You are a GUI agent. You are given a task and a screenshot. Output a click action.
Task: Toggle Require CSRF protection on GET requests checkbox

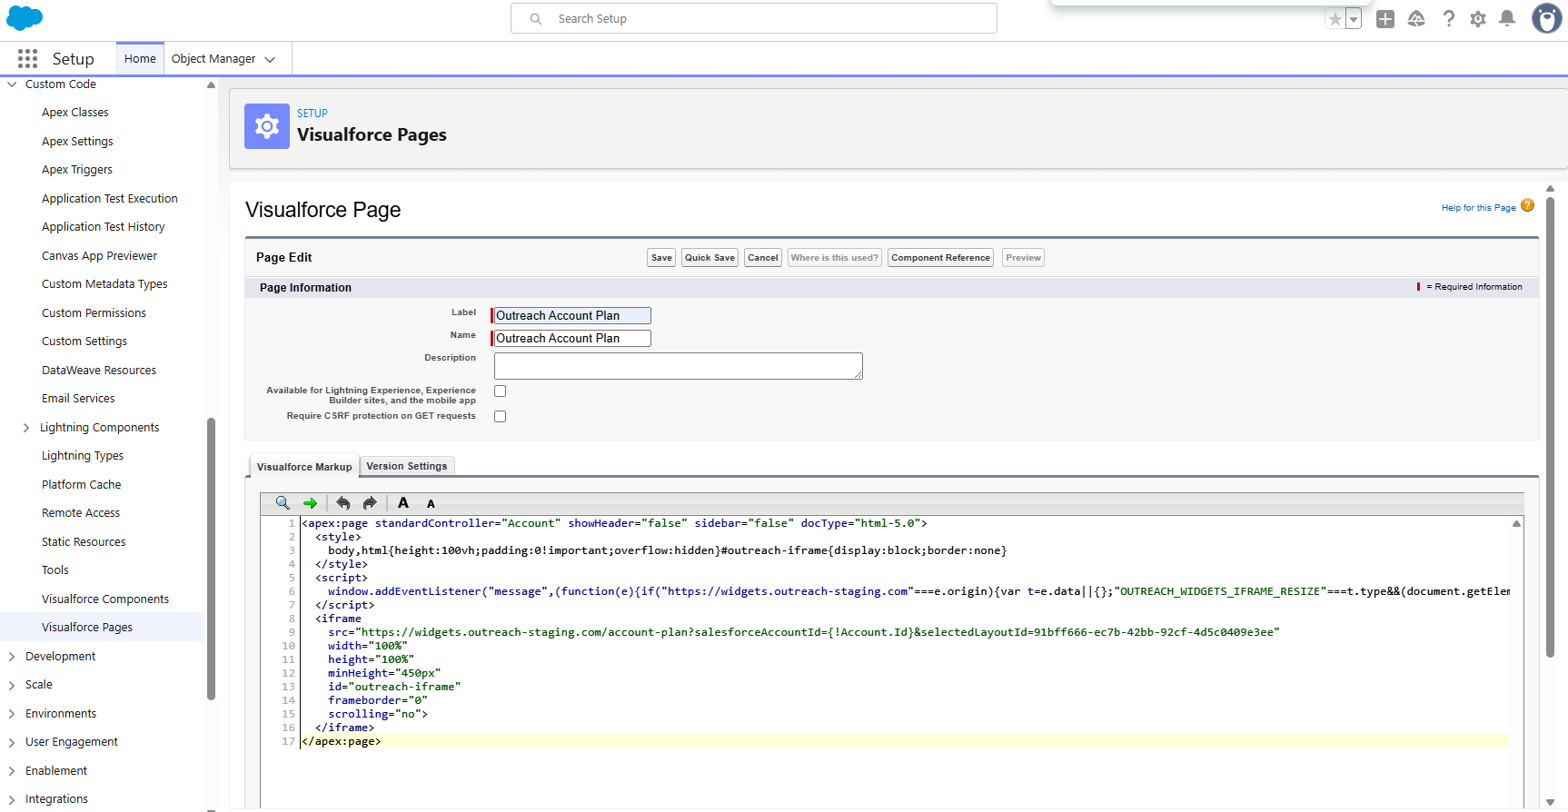pyautogui.click(x=500, y=417)
